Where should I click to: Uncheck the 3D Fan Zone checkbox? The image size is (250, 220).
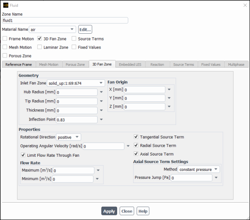(39, 39)
